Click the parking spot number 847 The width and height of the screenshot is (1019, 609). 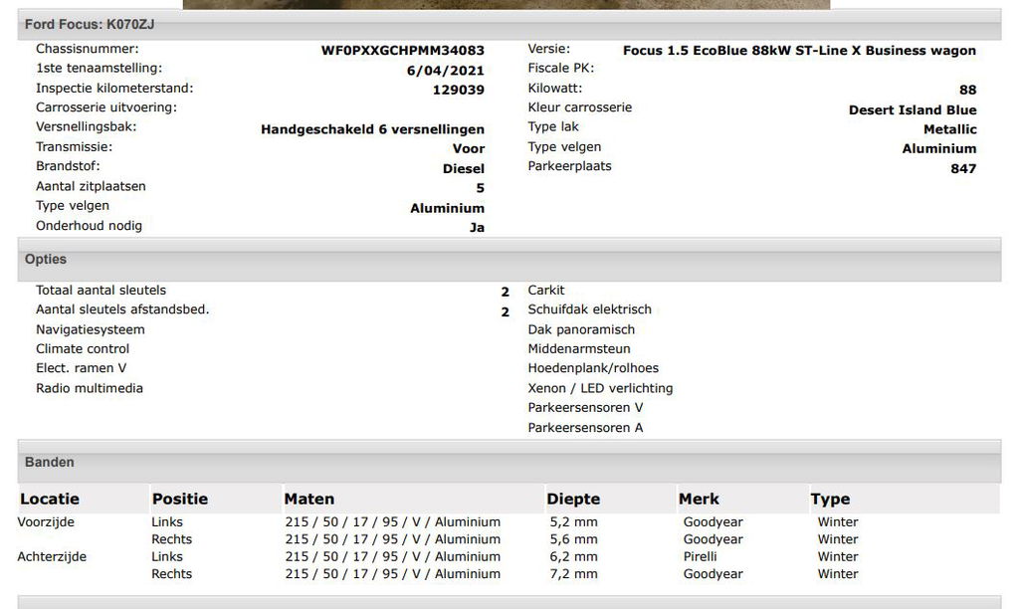962,169
